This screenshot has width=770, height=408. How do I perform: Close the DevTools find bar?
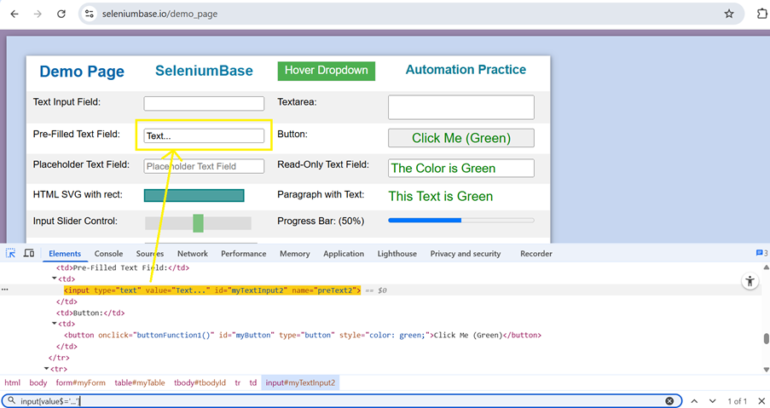(761, 401)
